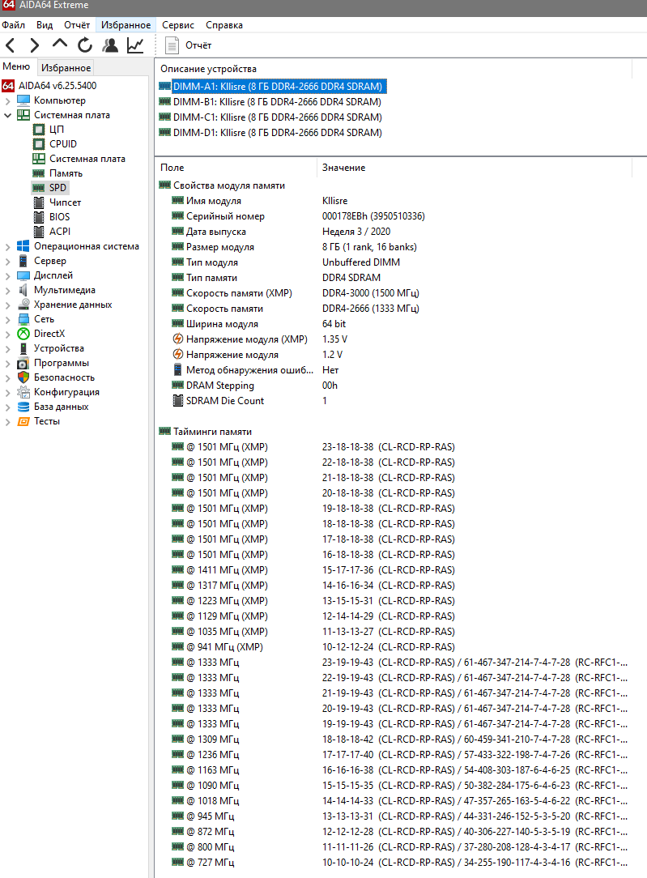Click the Устройства device icon
This screenshot has width=647, height=878.
23,348
